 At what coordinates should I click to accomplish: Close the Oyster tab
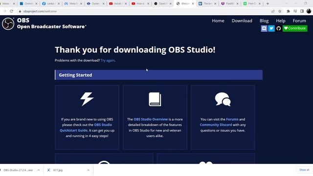[103, 3]
